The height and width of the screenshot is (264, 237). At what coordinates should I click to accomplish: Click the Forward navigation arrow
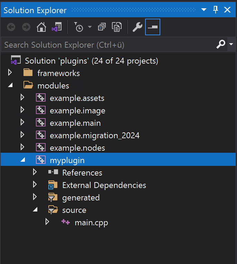(26, 27)
